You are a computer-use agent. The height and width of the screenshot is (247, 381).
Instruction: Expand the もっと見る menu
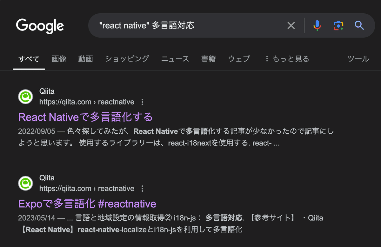[287, 59]
